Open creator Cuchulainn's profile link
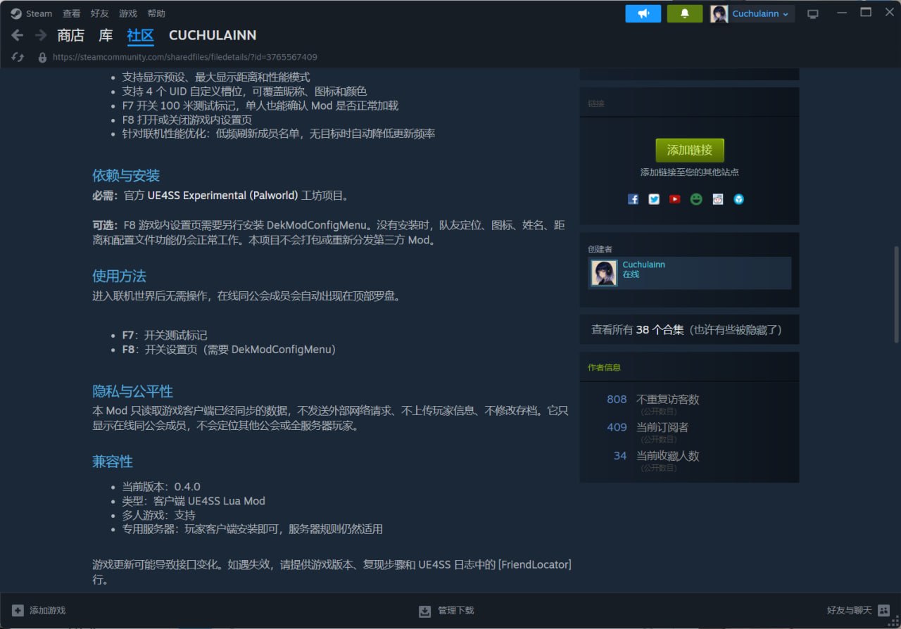This screenshot has height=629, width=901. [x=643, y=265]
